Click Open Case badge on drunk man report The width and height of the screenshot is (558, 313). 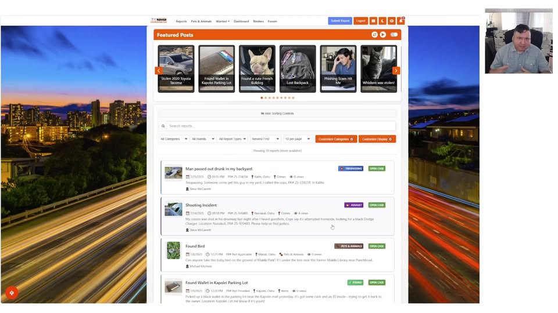tap(377, 169)
